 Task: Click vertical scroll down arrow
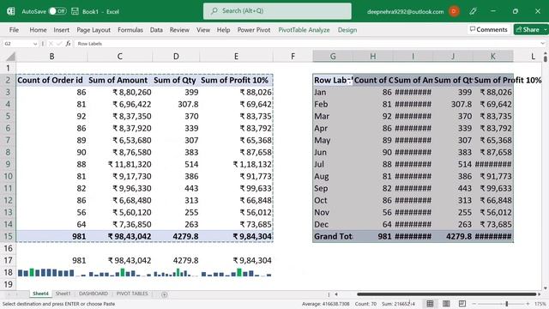(546, 288)
